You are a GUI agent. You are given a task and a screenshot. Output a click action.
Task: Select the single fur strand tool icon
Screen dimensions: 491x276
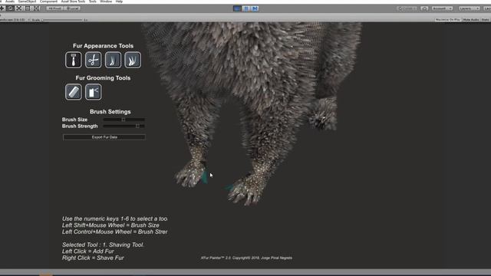pyautogui.click(x=113, y=60)
